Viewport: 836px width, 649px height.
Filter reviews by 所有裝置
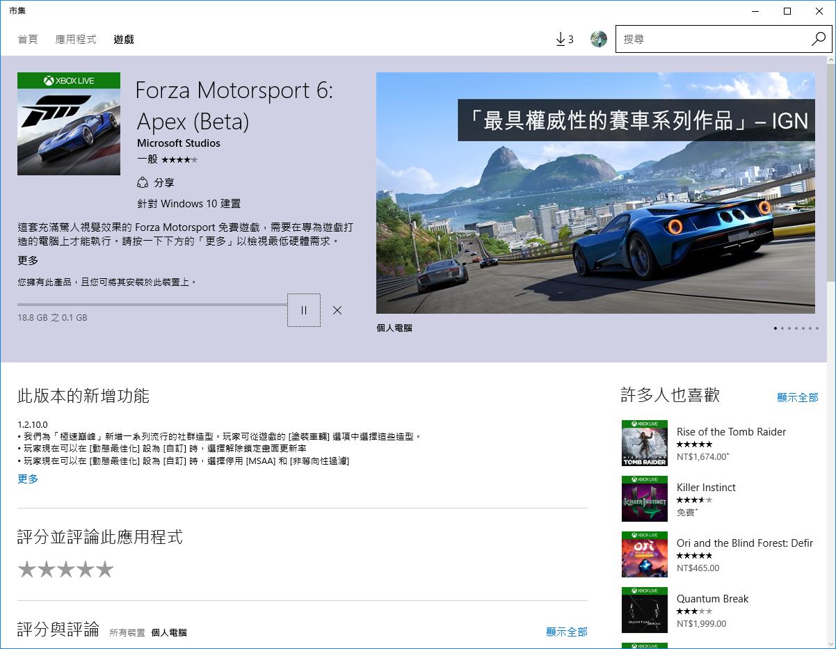coord(127,632)
